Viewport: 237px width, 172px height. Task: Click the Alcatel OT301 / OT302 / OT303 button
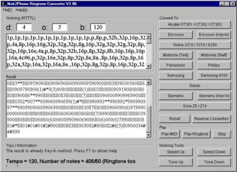click(195, 24)
